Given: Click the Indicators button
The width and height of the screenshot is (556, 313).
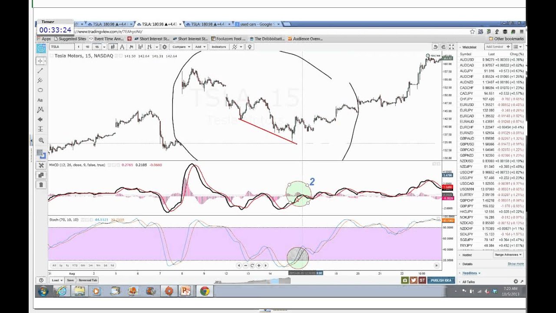Looking at the screenshot, I should coord(218,47).
